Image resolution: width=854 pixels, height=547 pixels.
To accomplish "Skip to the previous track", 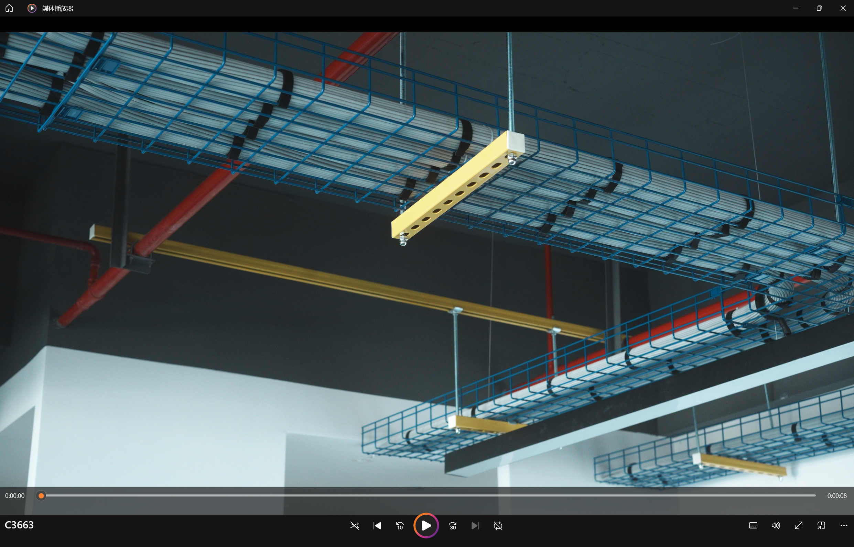I will 377,526.
